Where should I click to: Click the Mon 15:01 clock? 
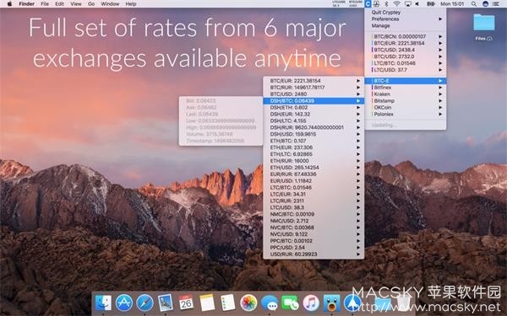point(452,4)
